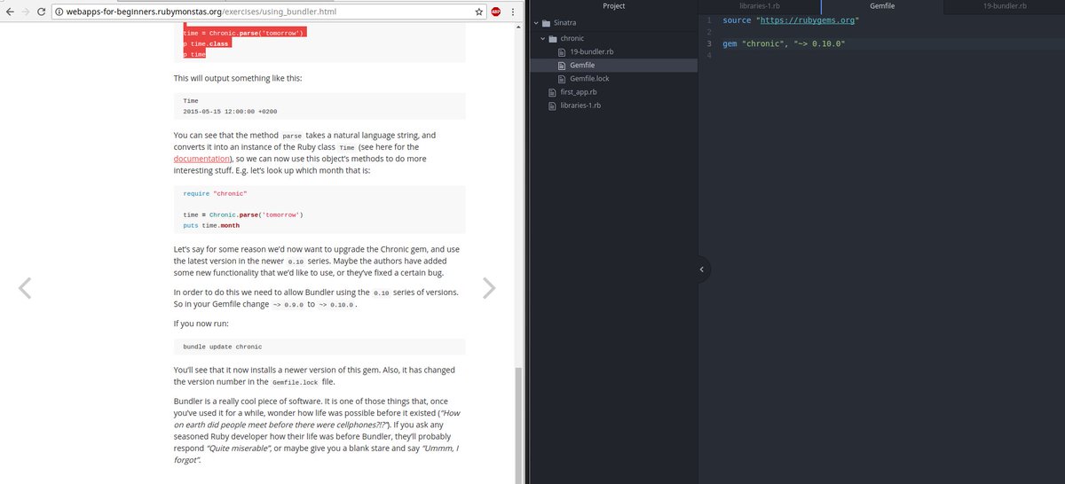Viewport: 1065px width, 484px height.
Task: Open libraries-1.rb in the project tree
Action: coord(580,105)
